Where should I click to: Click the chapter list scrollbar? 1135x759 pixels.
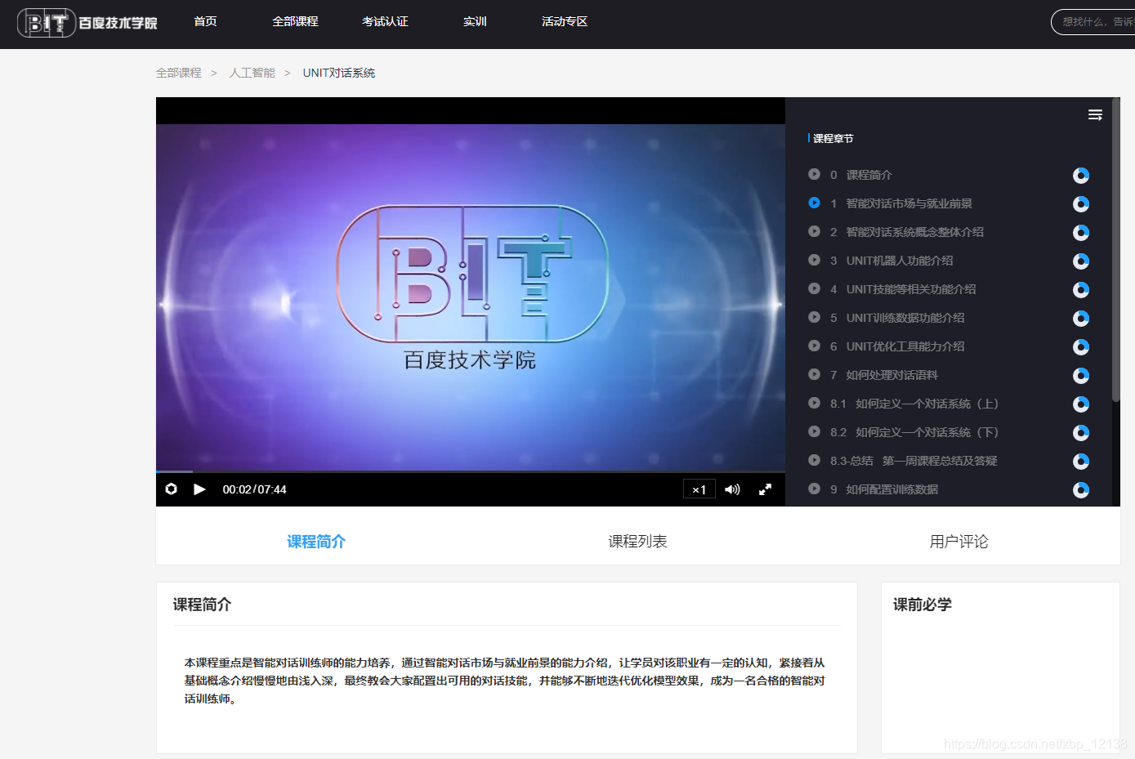click(x=1116, y=250)
